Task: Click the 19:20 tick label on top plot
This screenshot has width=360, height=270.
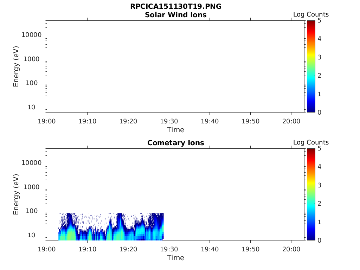Action: tap(128, 121)
